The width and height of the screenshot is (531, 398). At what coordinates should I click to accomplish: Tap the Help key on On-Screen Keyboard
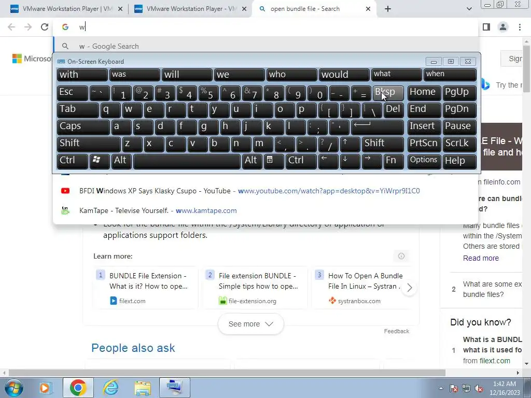coord(459,161)
